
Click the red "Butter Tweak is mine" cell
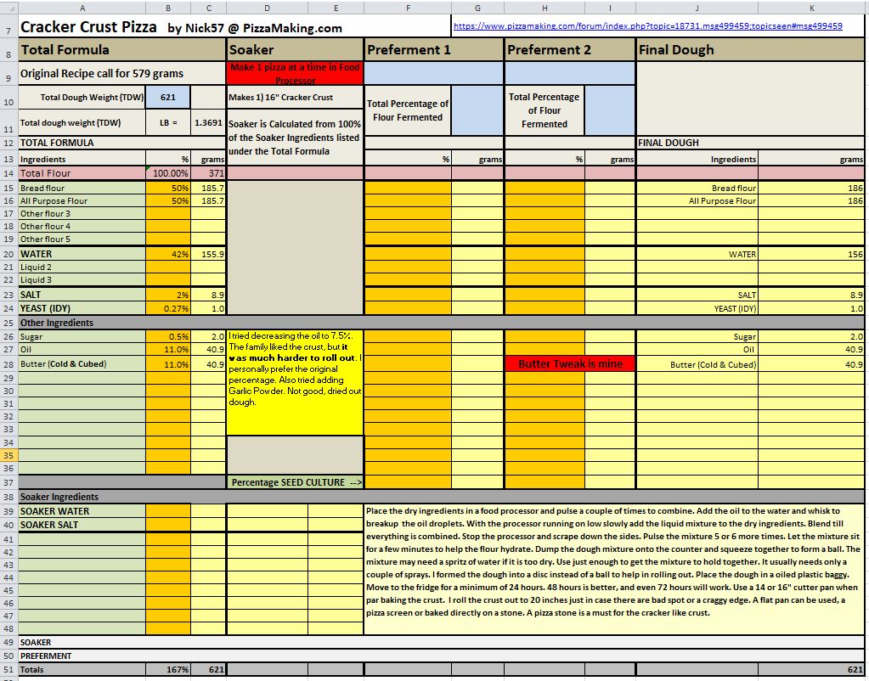pos(570,363)
